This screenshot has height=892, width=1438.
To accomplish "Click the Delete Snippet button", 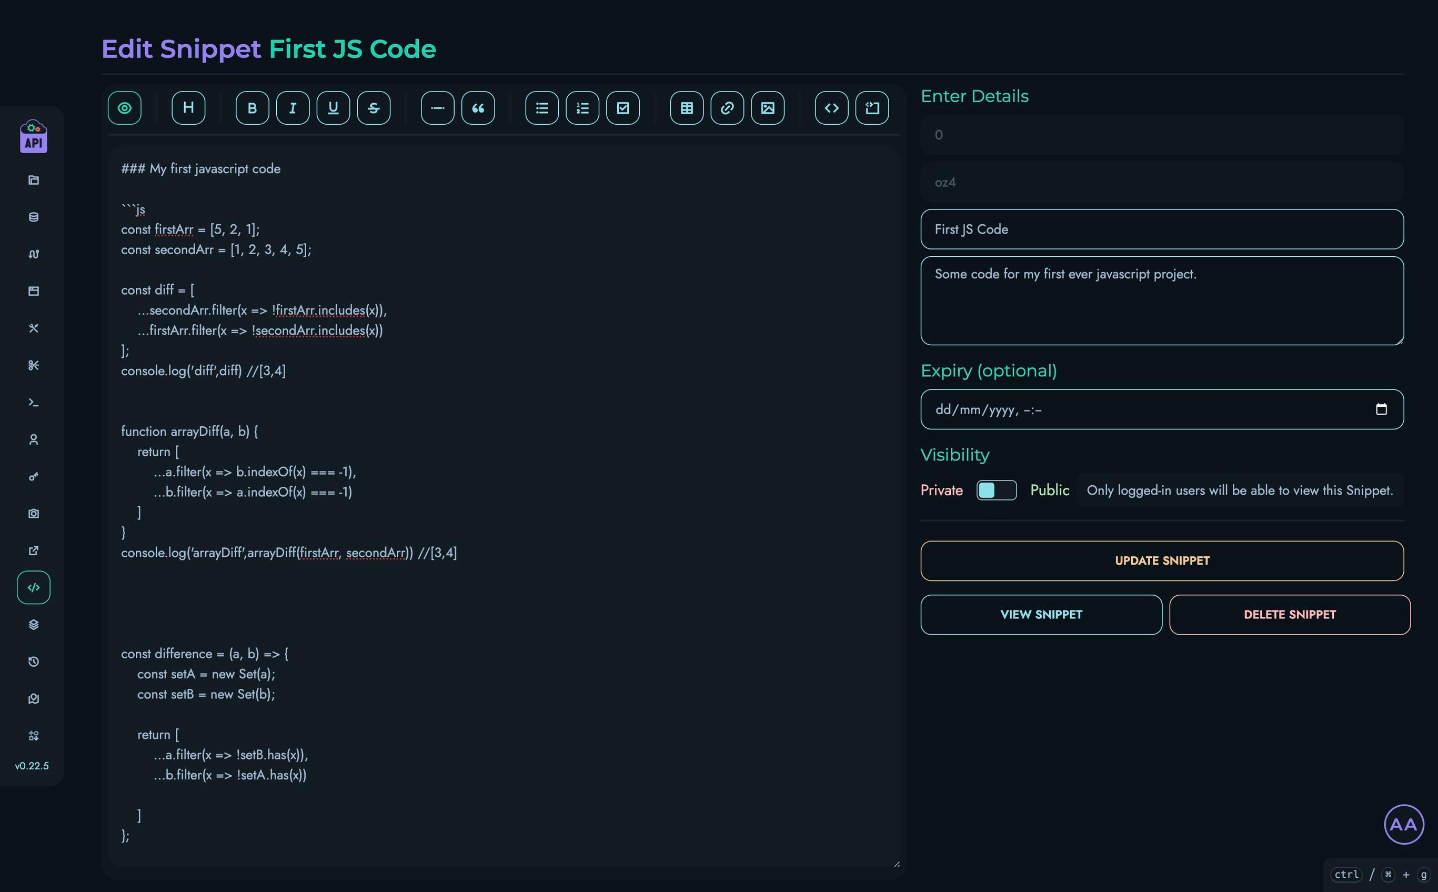I will pyautogui.click(x=1290, y=615).
